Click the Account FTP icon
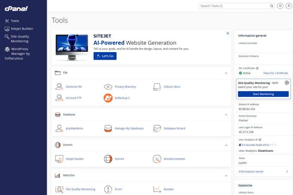Screen dimensions: 293x195 pyautogui.click(x=60, y=98)
